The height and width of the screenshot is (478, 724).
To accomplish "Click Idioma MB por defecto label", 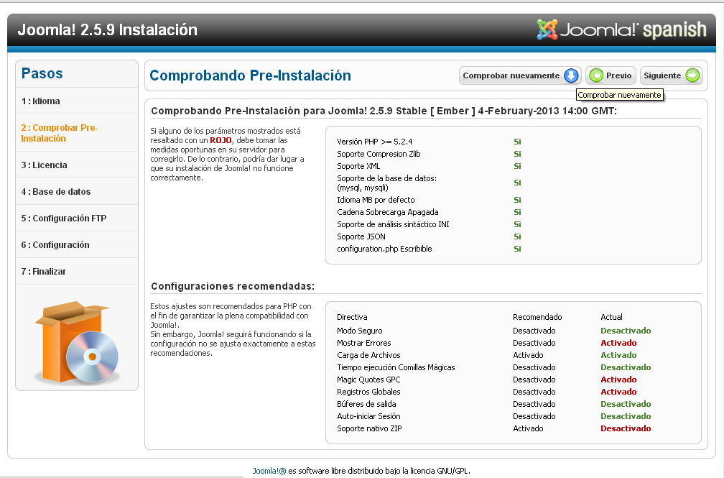I will coord(376,200).
